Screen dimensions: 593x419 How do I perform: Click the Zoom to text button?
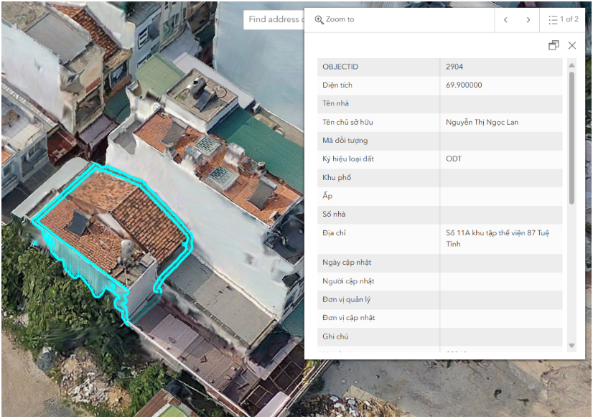(x=340, y=19)
